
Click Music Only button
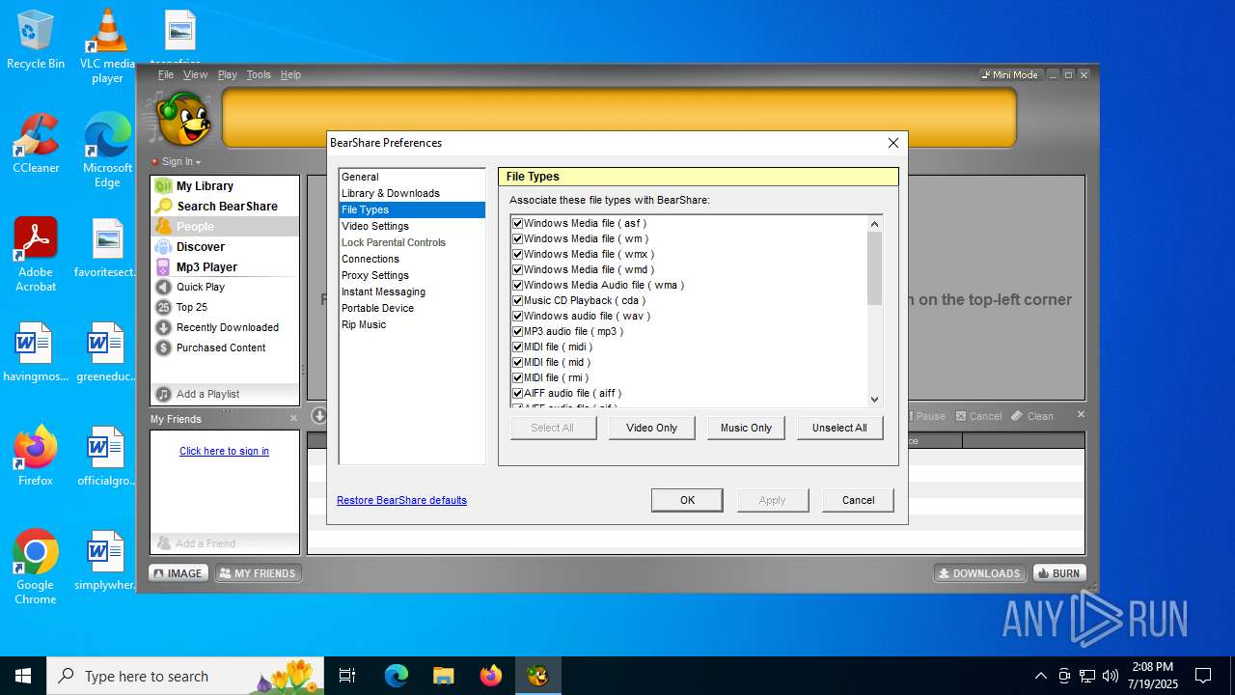click(x=747, y=428)
